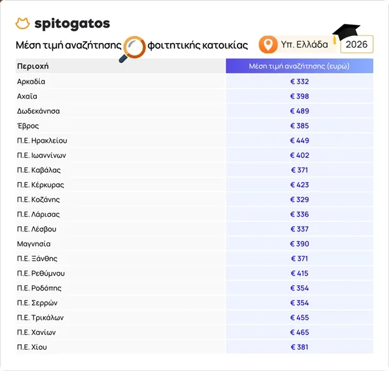Select the Π.Ε. Ηρακλείου row
The height and width of the screenshot is (371, 389).
click(x=194, y=140)
